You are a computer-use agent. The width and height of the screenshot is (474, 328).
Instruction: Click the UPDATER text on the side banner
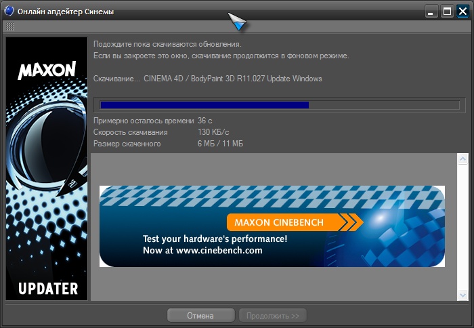tap(47, 287)
